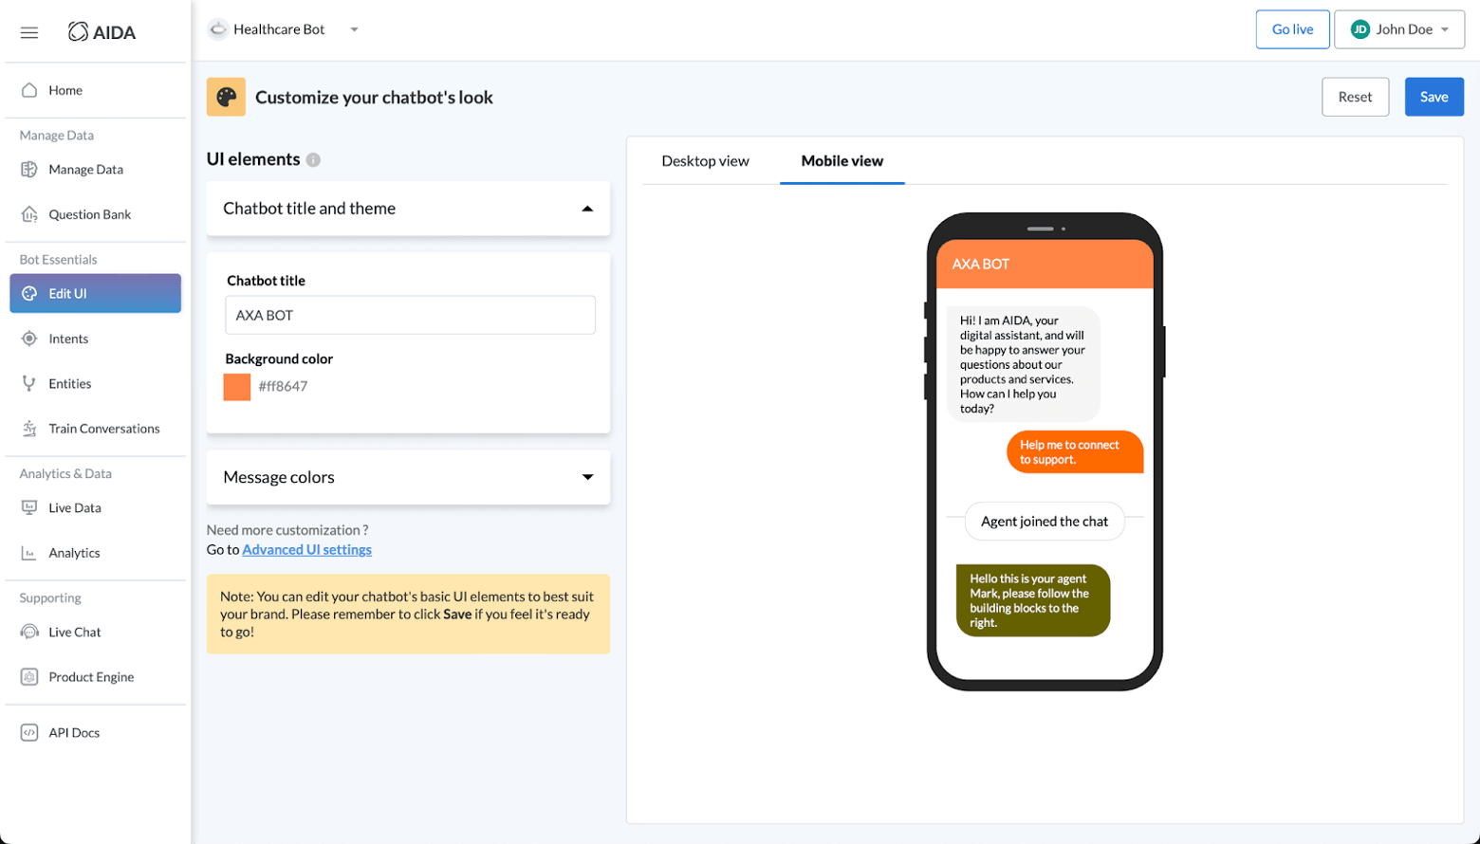Viewport: 1480px width, 844px height.
Task: Select the Product Engine icon
Action: click(29, 676)
